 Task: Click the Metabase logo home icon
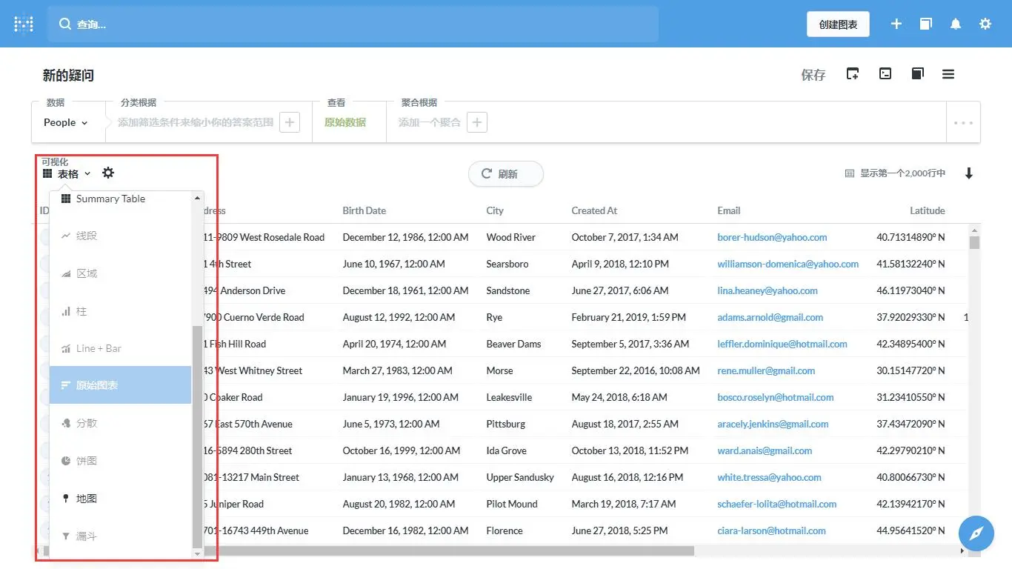pos(24,24)
